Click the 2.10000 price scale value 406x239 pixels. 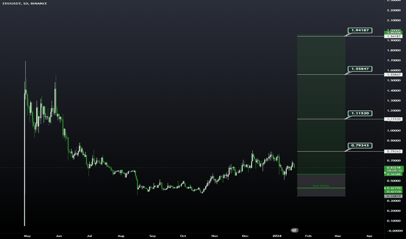(x=393, y=20)
